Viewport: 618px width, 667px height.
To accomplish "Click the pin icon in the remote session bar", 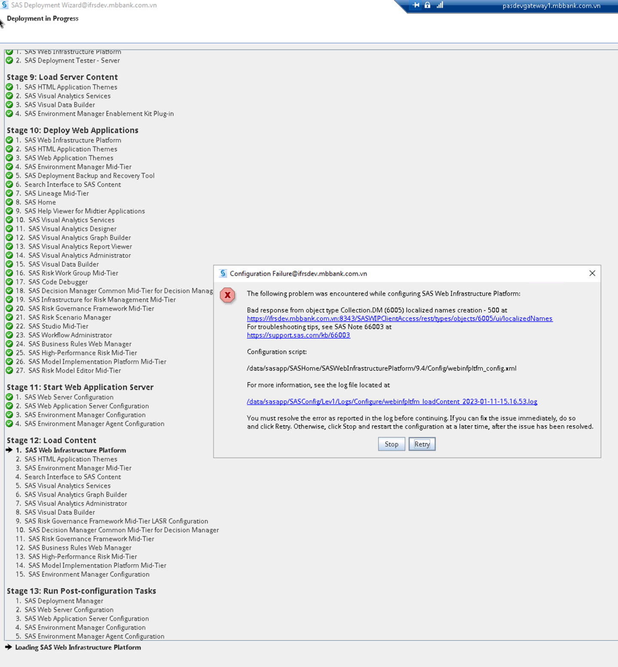I will click(416, 5).
